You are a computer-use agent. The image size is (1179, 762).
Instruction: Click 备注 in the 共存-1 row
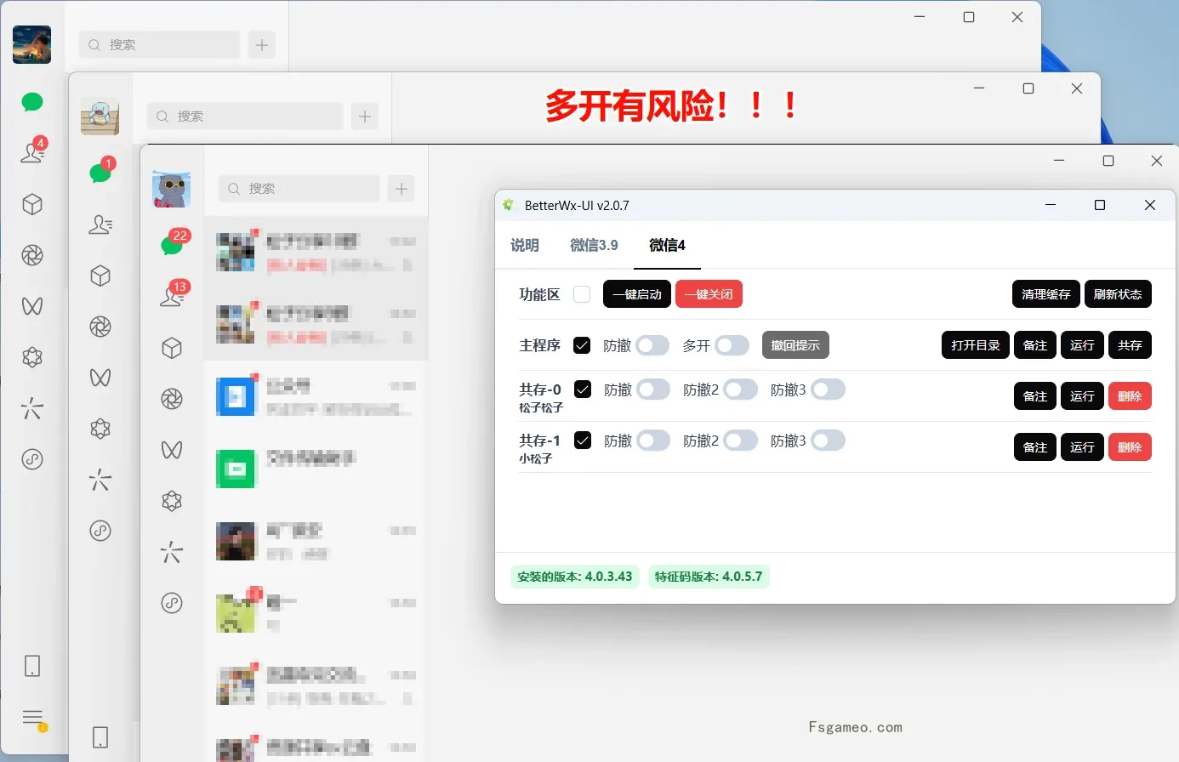point(1035,447)
